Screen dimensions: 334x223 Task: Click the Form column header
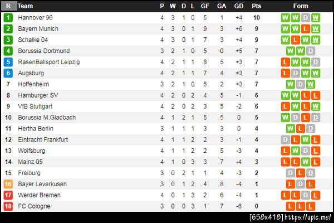tap(301, 6)
